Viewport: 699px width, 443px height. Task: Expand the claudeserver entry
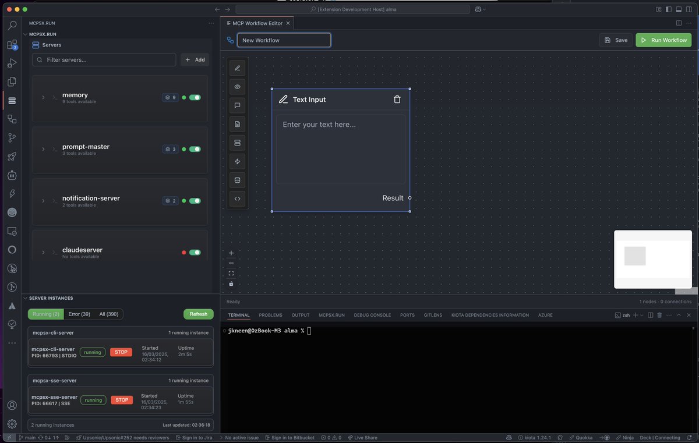43,252
